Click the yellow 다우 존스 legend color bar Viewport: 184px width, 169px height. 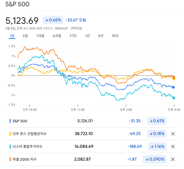point(10,134)
